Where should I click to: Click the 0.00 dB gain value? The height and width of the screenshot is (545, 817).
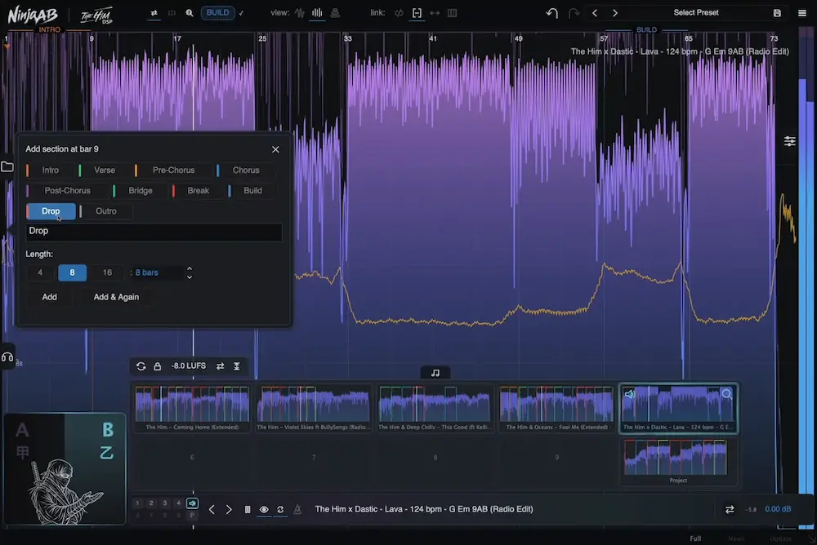tap(778, 509)
